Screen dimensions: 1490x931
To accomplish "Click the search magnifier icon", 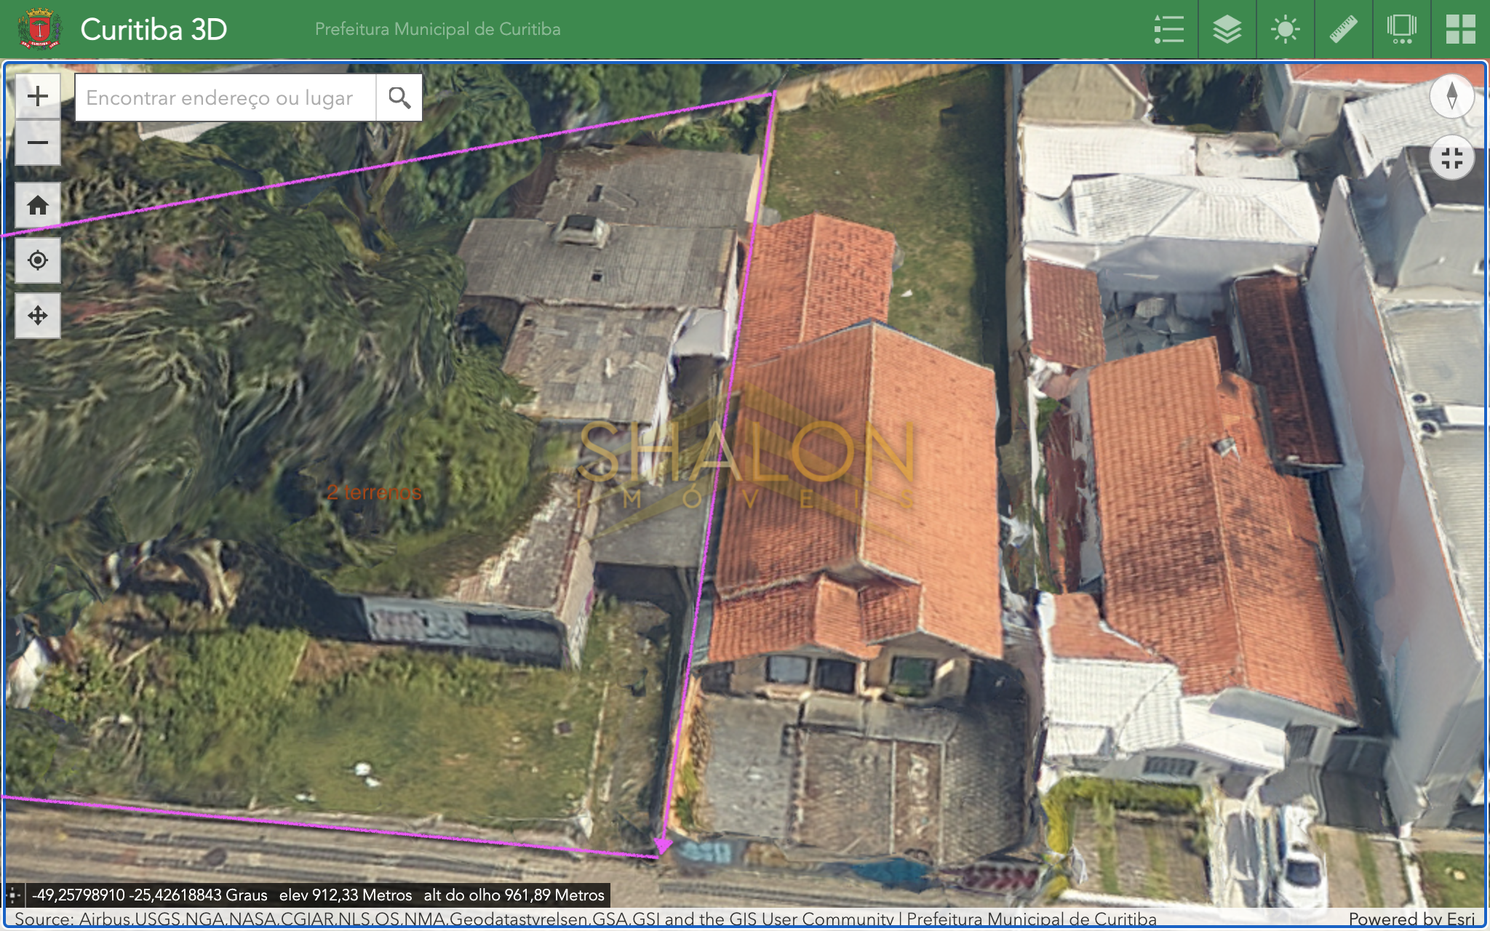I will pyautogui.click(x=399, y=97).
